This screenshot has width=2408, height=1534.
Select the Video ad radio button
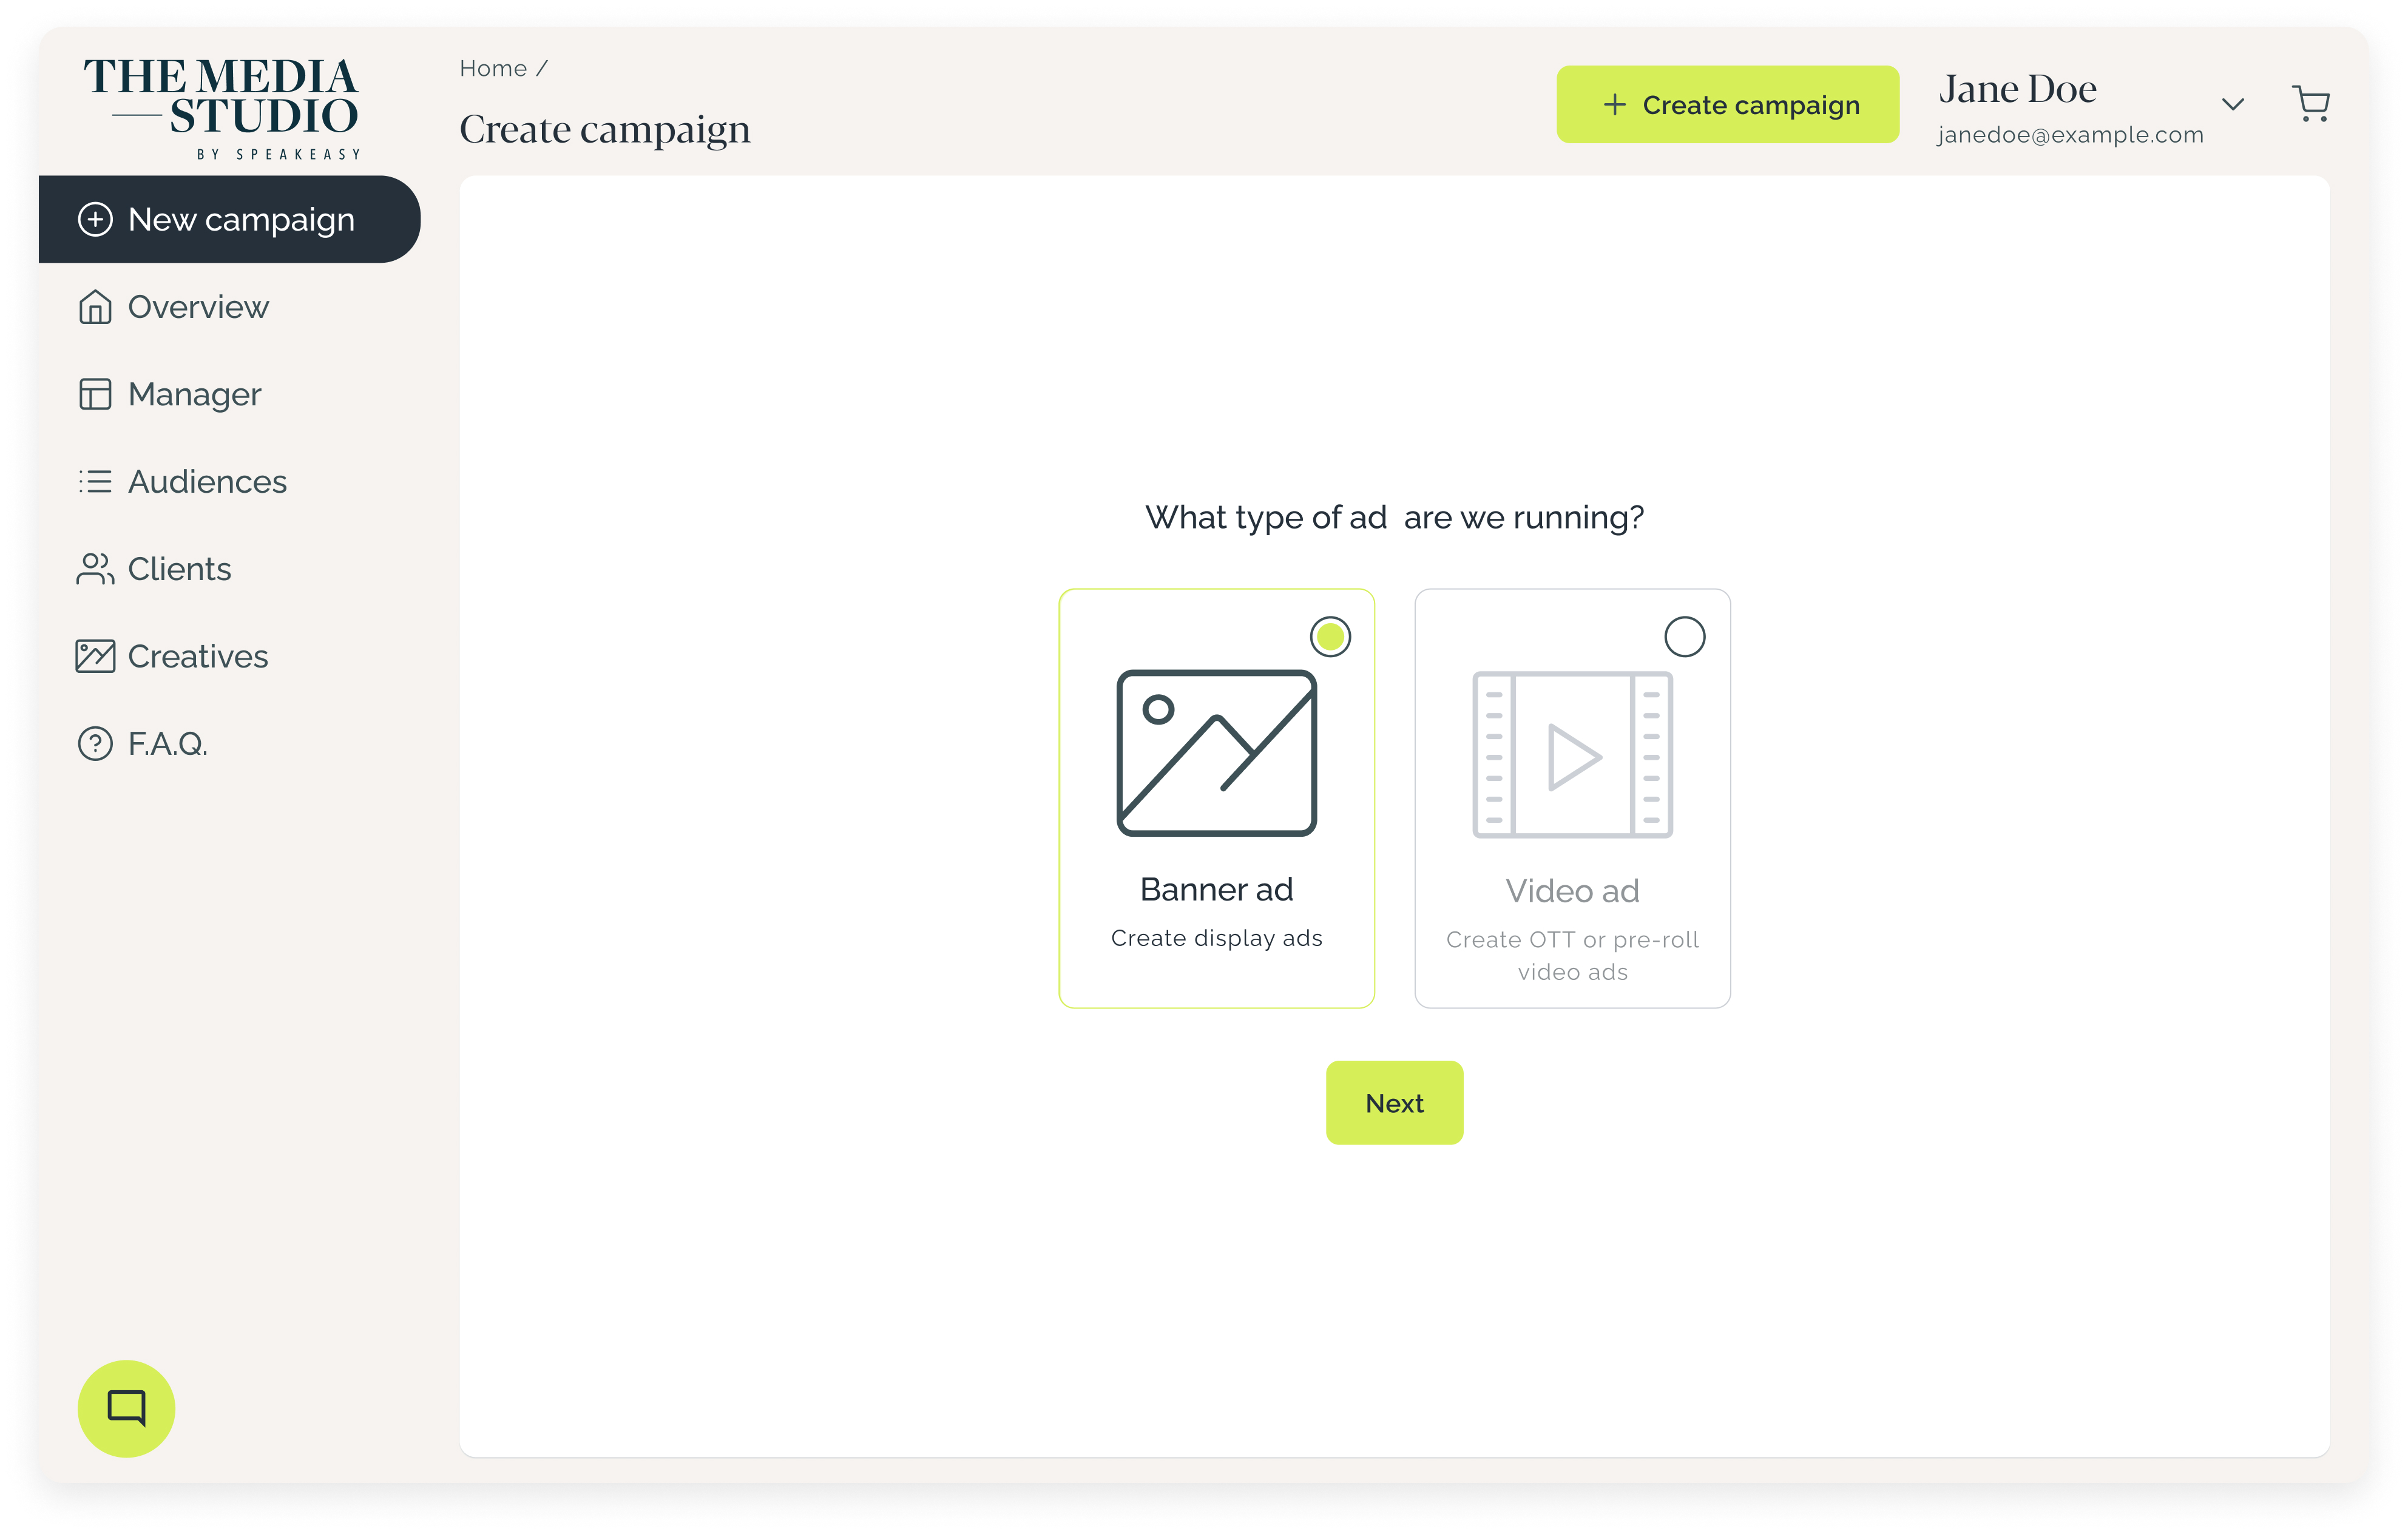1684,637
